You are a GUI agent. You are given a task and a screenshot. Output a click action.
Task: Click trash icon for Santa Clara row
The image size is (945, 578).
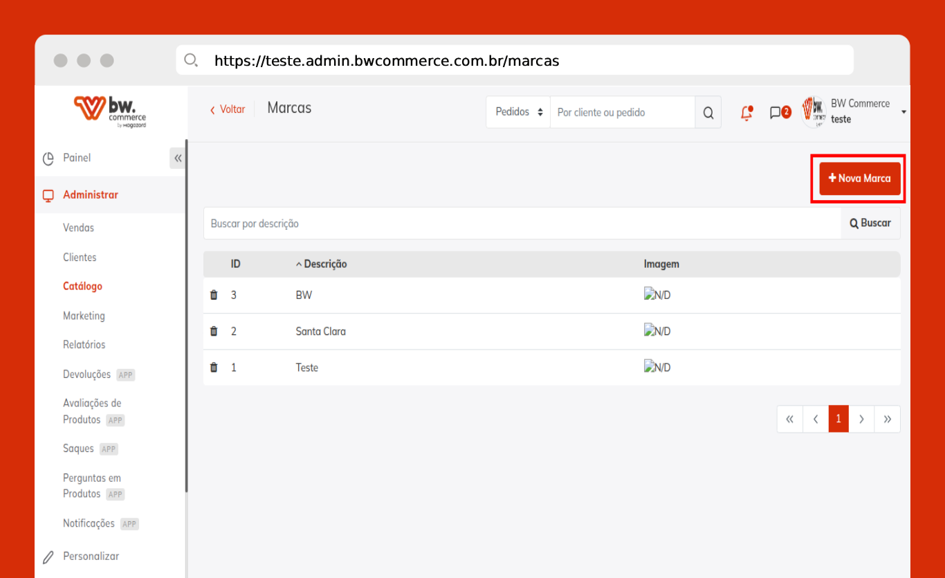214,331
